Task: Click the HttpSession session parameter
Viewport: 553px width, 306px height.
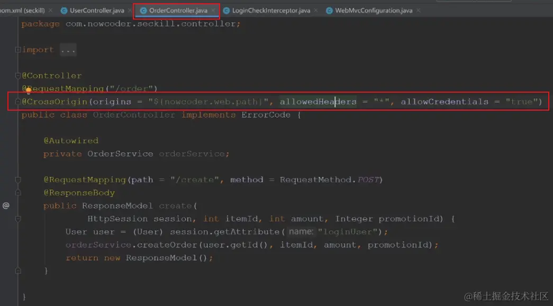Action: pyautogui.click(x=139, y=219)
